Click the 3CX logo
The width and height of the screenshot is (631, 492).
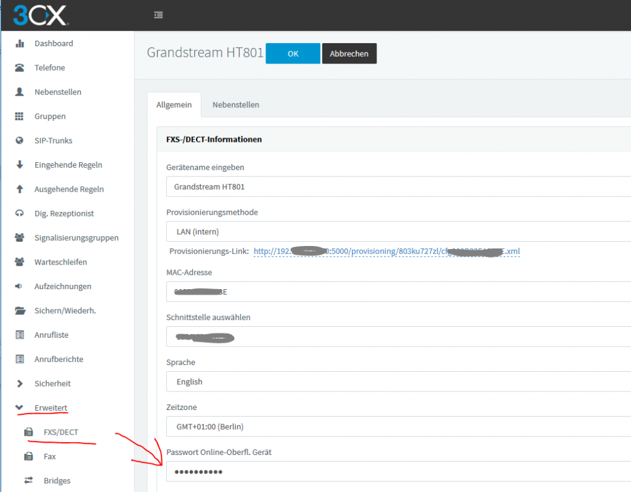pyautogui.click(x=40, y=15)
